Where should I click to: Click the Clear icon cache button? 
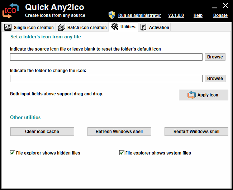click(x=42, y=132)
